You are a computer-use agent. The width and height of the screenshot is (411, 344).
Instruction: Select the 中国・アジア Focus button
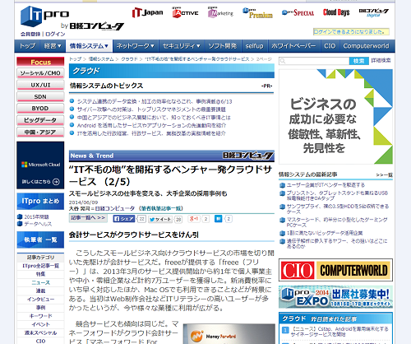click(x=40, y=132)
